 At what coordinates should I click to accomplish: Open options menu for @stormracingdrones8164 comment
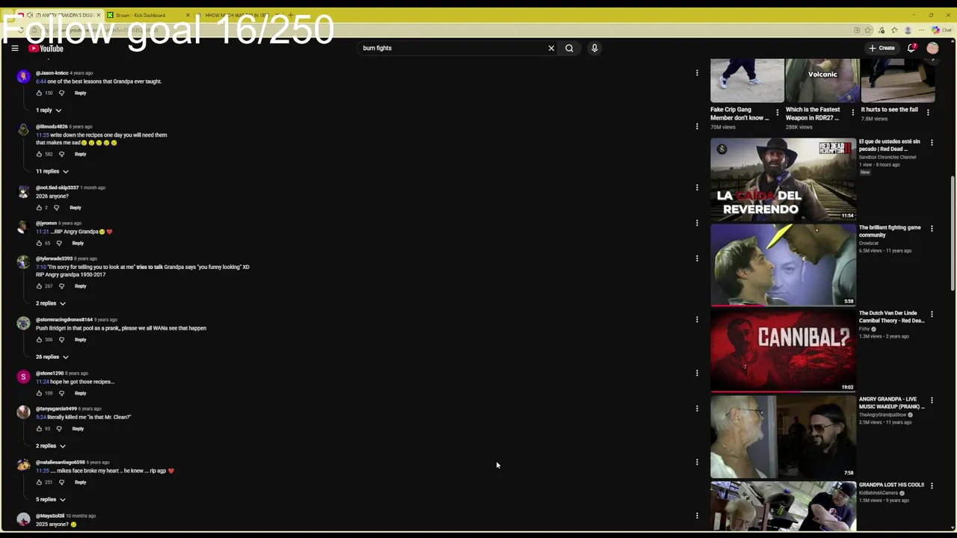point(697,320)
